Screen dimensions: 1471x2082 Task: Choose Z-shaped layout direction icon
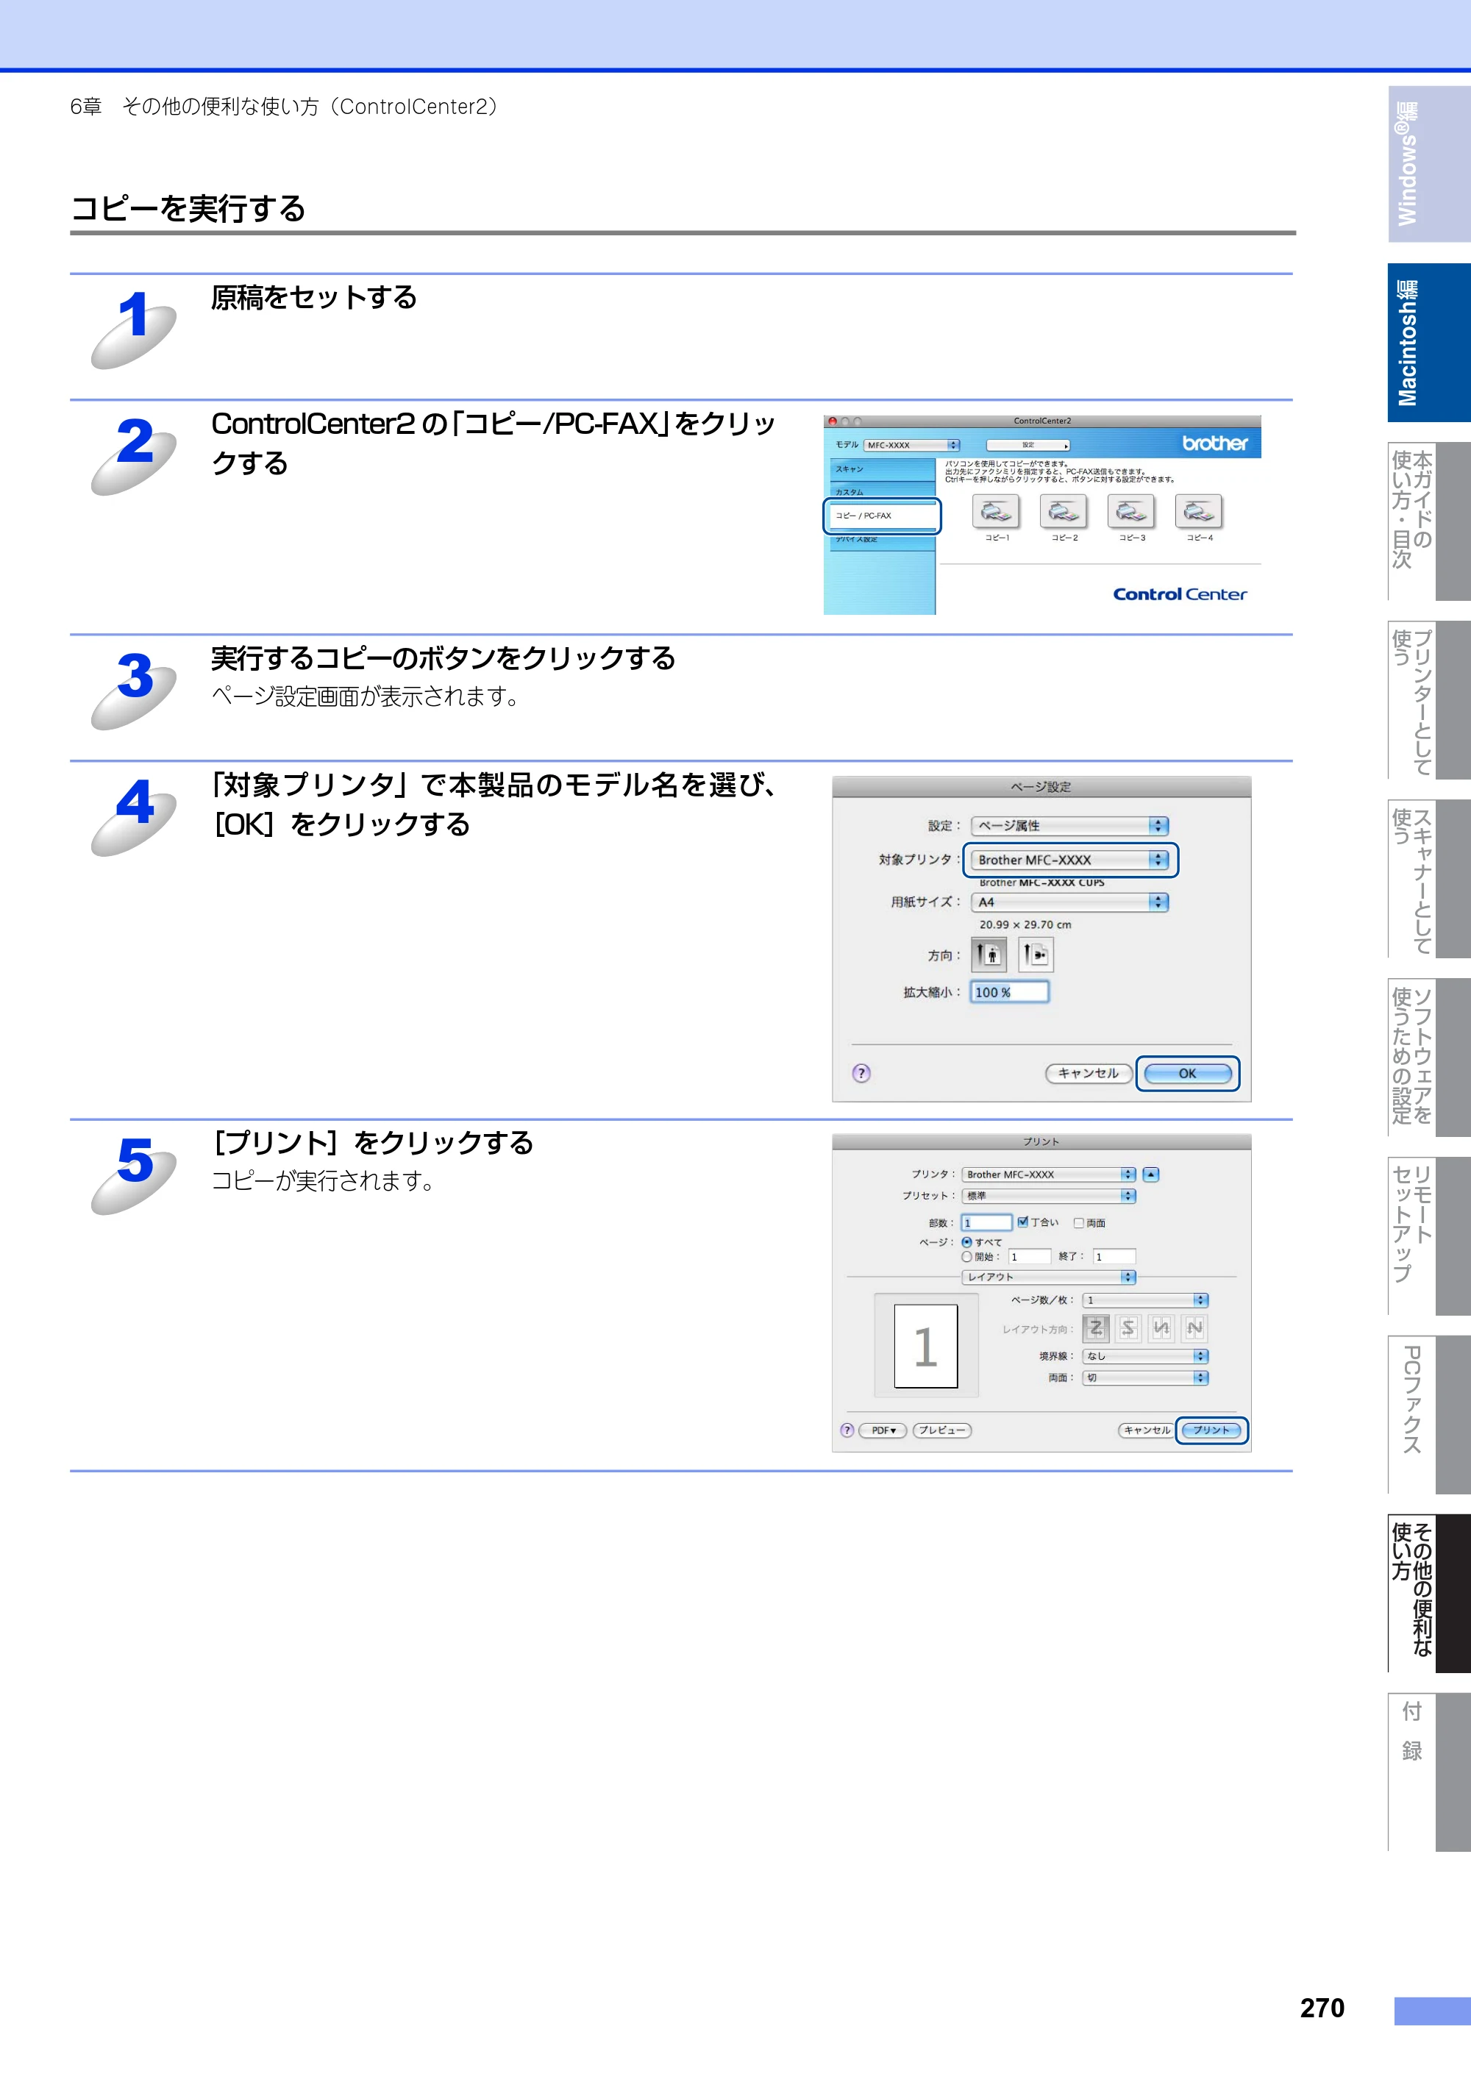tap(1096, 1327)
